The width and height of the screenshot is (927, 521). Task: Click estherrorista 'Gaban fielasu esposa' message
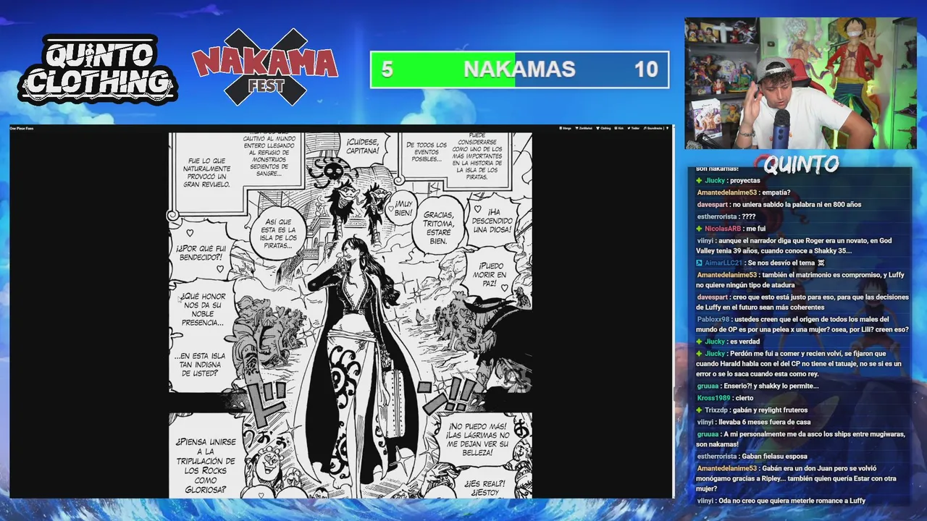pyautogui.click(x=752, y=457)
